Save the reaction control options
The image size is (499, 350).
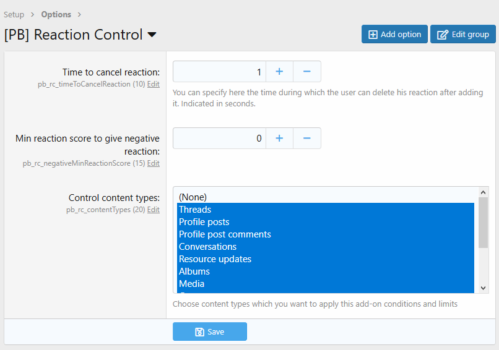(209, 331)
